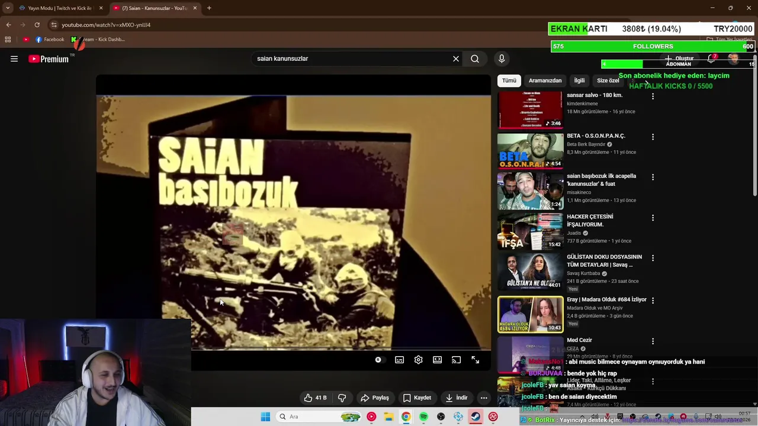
Task: Go to the YouTube Premium home logo
Action: coord(49,59)
